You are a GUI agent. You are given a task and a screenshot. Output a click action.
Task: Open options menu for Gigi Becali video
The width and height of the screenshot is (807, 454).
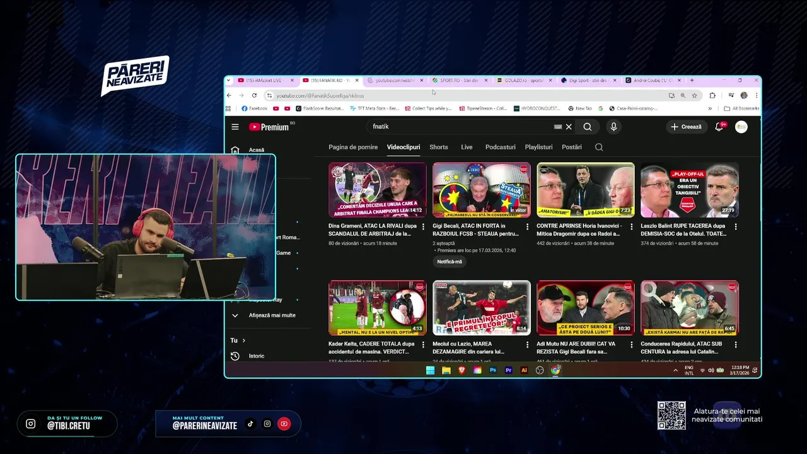pos(528,226)
